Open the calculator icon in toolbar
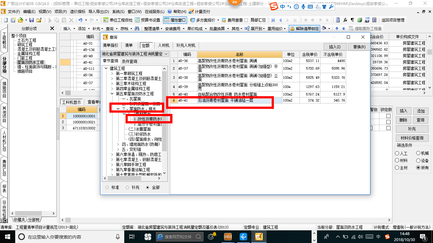433x243 pixels. click(x=338, y=20)
